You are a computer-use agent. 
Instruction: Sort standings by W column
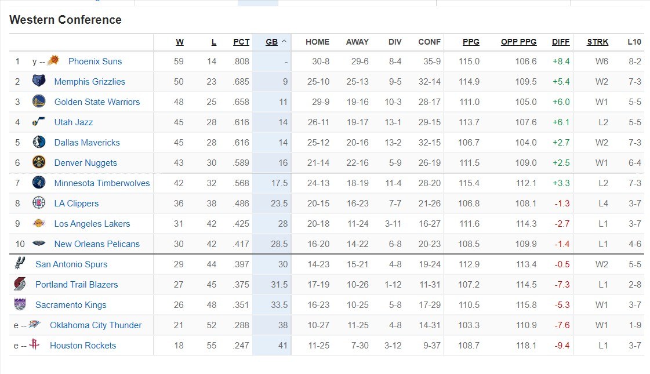[180, 42]
